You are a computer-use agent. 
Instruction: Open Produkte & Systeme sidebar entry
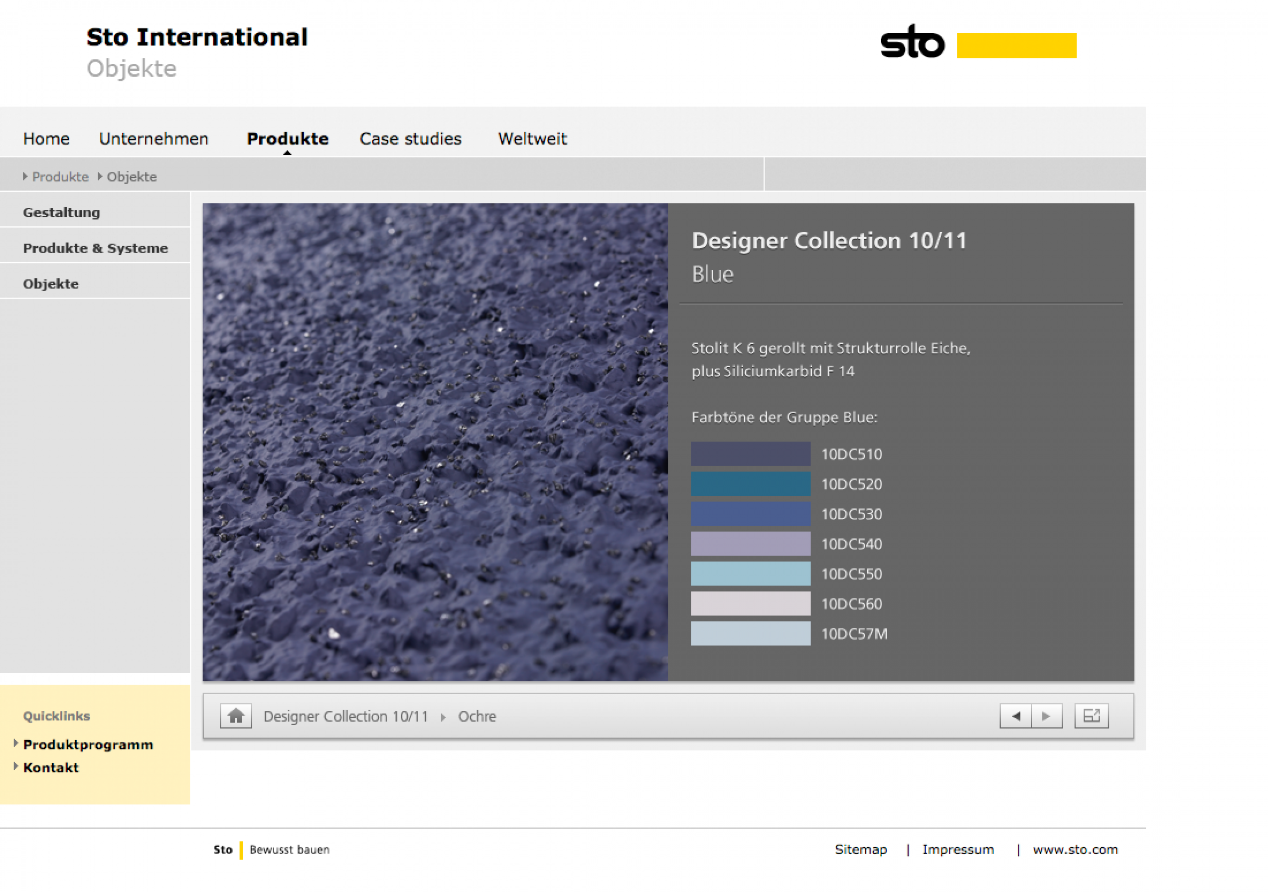[x=95, y=248]
